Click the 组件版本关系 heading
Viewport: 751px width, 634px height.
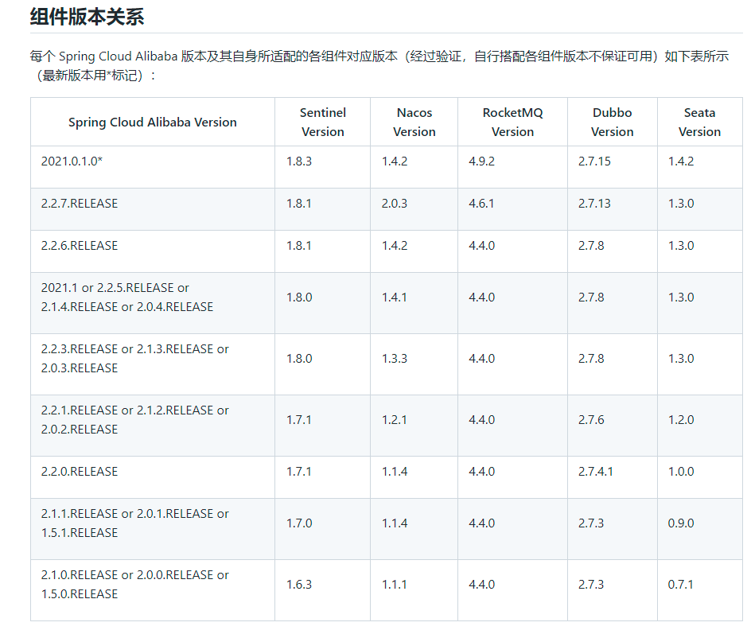87,17
